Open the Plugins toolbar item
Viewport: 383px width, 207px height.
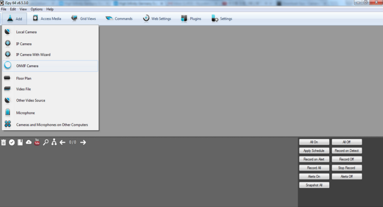point(191,19)
